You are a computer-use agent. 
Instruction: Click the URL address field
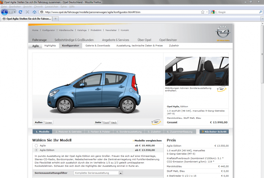click(122, 12)
